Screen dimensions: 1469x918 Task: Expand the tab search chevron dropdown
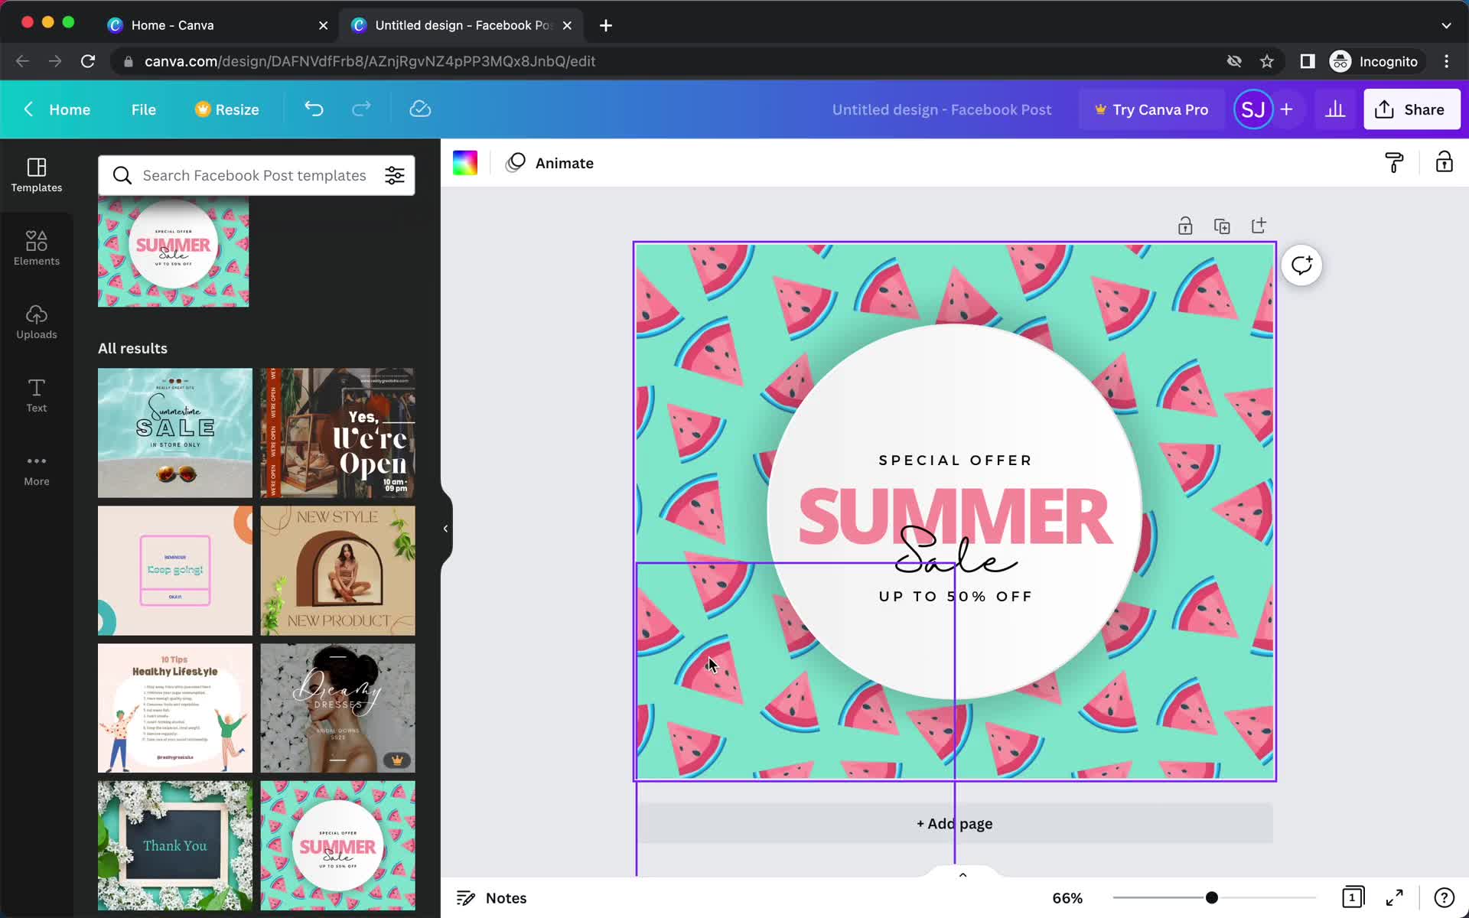(1446, 25)
